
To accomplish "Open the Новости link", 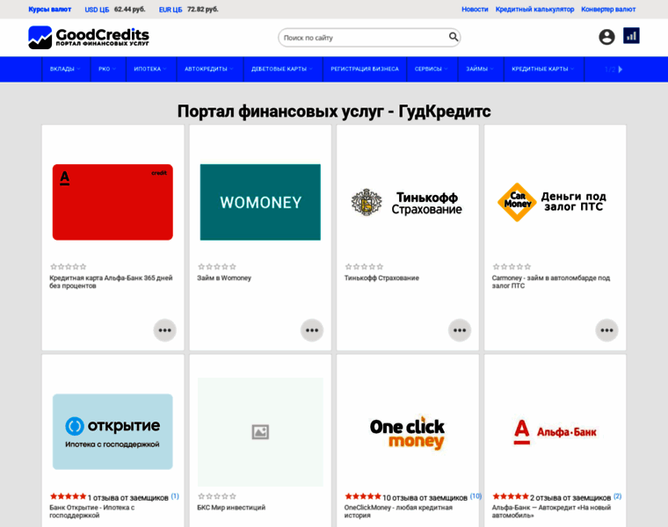I will (475, 10).
